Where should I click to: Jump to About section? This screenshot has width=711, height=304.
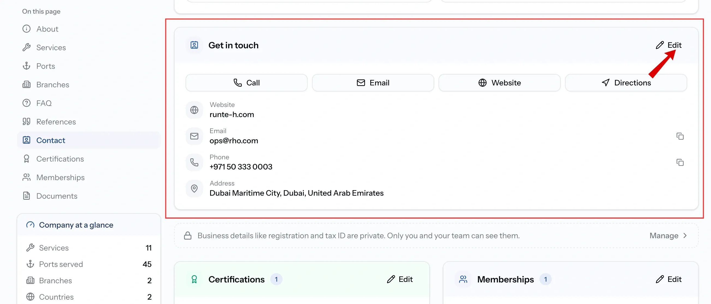[x=89, y=29]
